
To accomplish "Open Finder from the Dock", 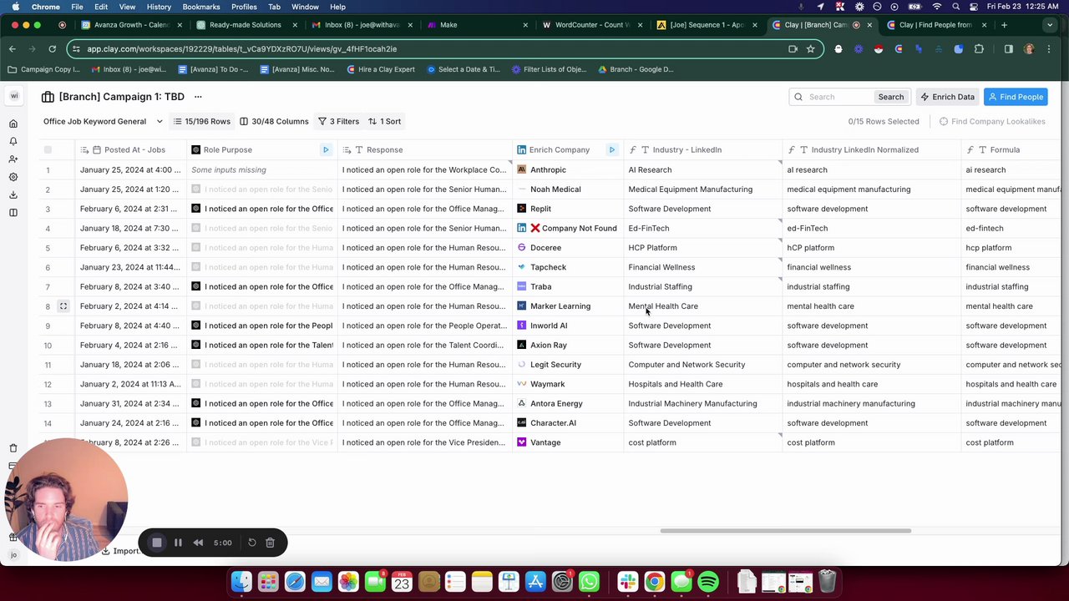I will [x=241, y=581].
